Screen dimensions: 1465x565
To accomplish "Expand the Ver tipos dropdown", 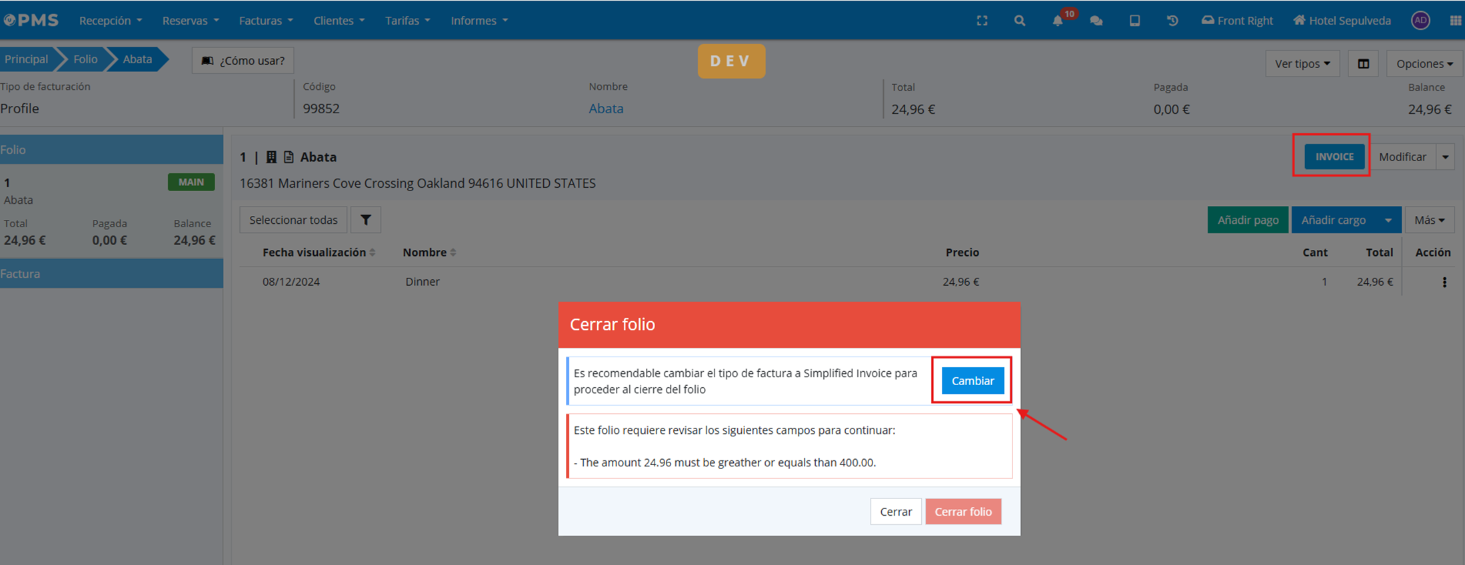I will [x=1302, y=64].
